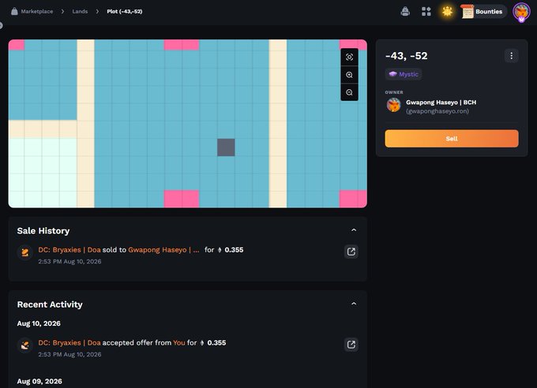Image resolution: width=537 pixels, height=388 pixels.
Task: Open the Bounties button
Action: coord(483,11)
